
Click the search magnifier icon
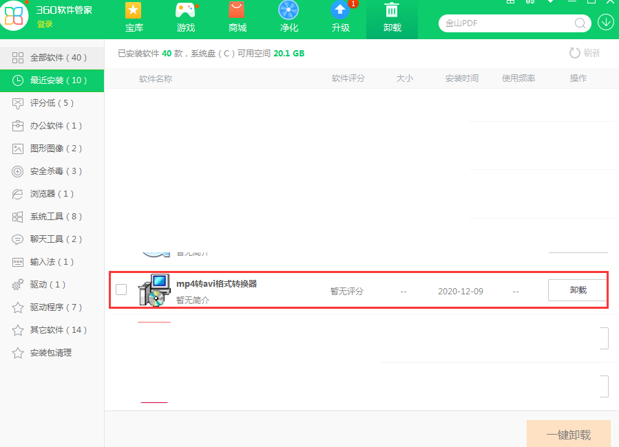(580, 23)
